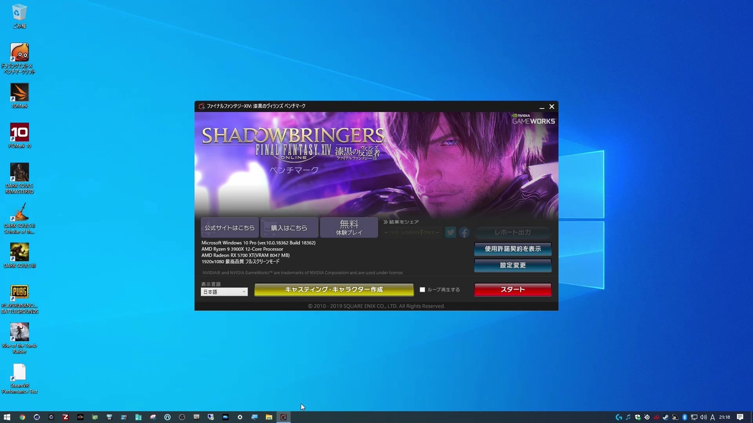
Task: Click The Lodestone share link
Action: [412, 233]
